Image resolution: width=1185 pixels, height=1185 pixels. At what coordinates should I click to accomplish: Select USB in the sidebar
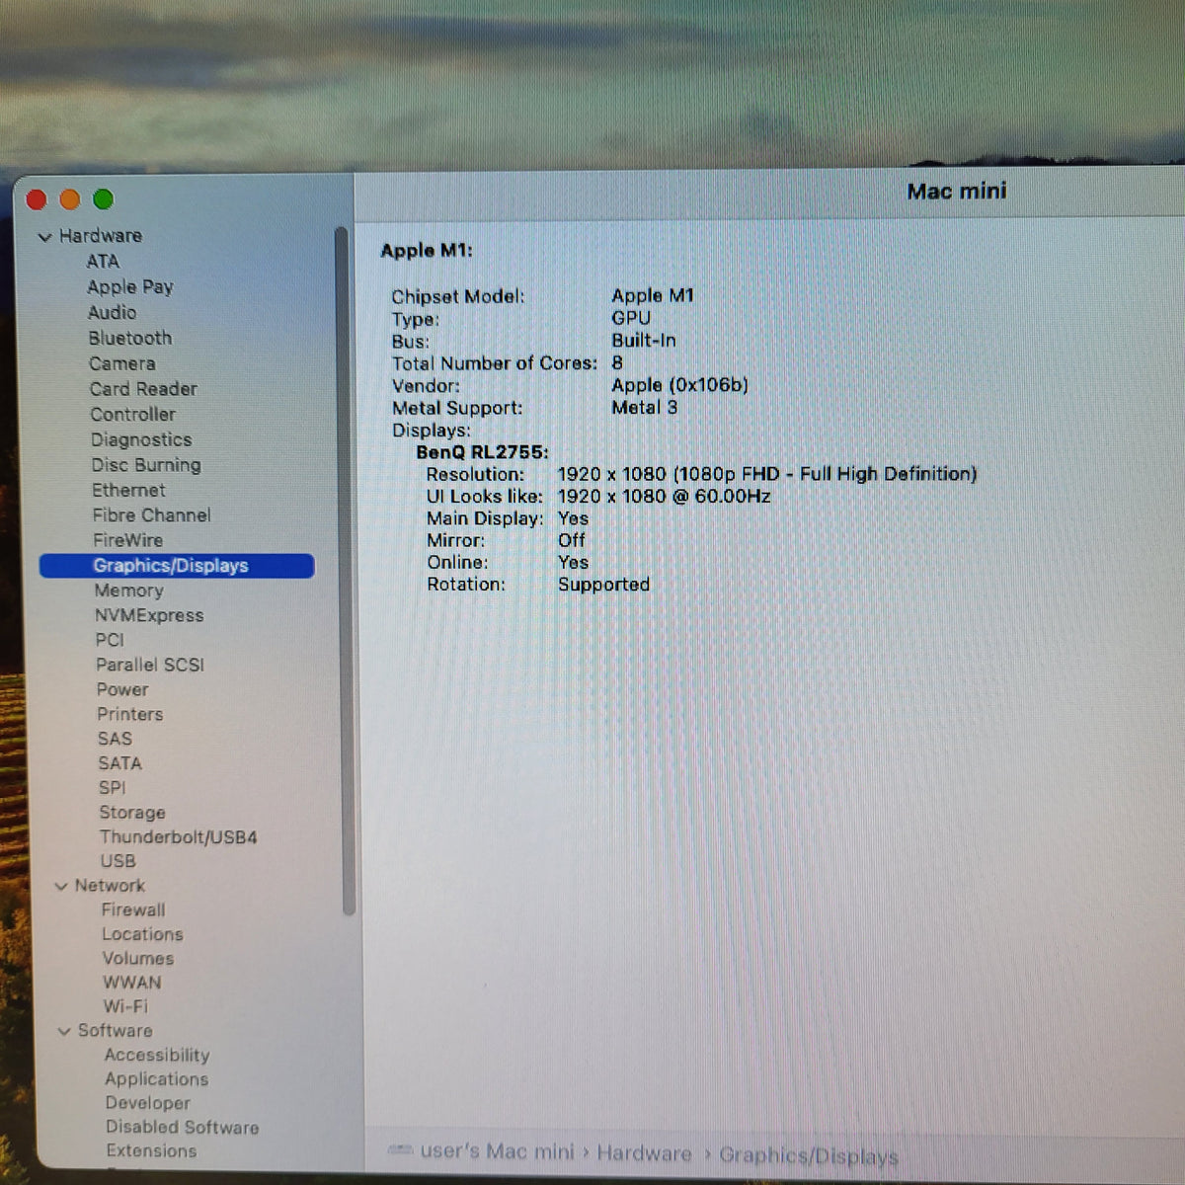118,861
